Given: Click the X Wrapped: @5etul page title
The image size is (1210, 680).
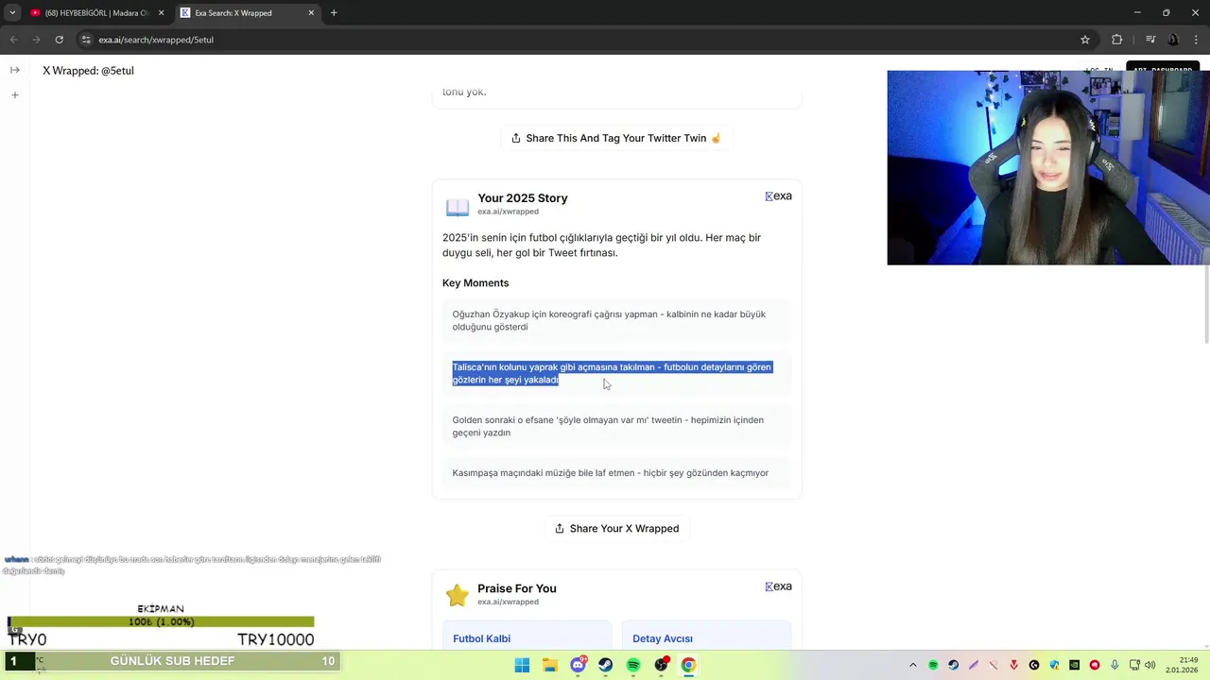Looking at the screenshot, I should tap(88, 71).
